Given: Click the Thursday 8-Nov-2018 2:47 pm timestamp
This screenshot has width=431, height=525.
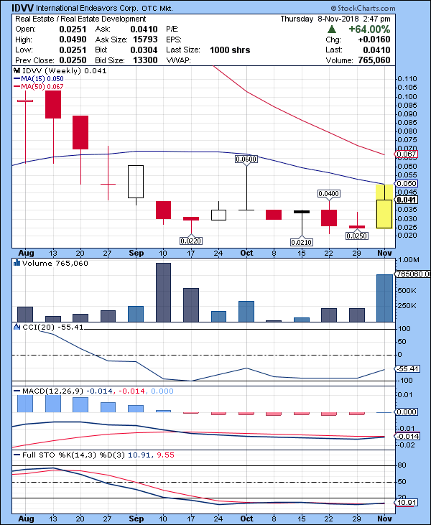Looking at the screenshot, I should tap(335, 19).
